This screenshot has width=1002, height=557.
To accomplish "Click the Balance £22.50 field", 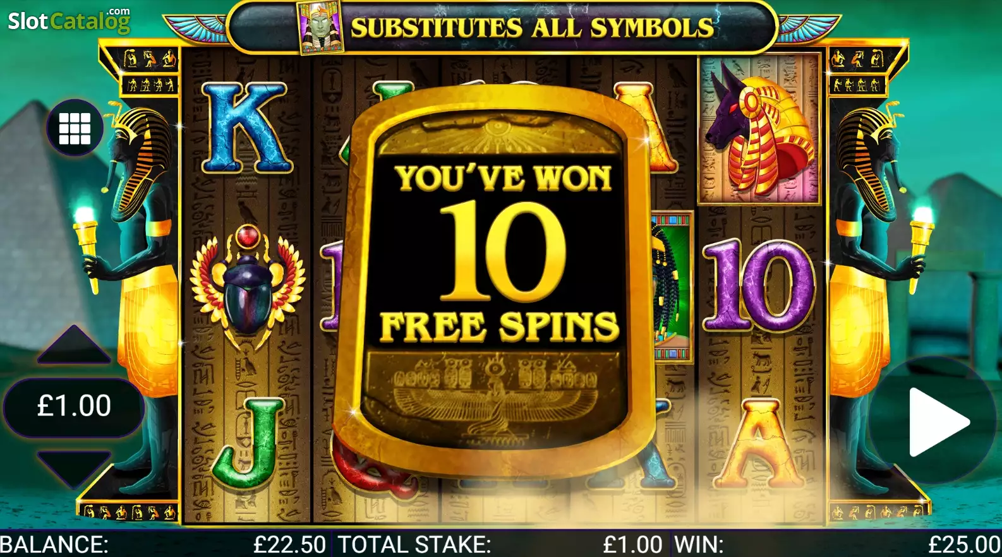I will [x=164, y=544].
